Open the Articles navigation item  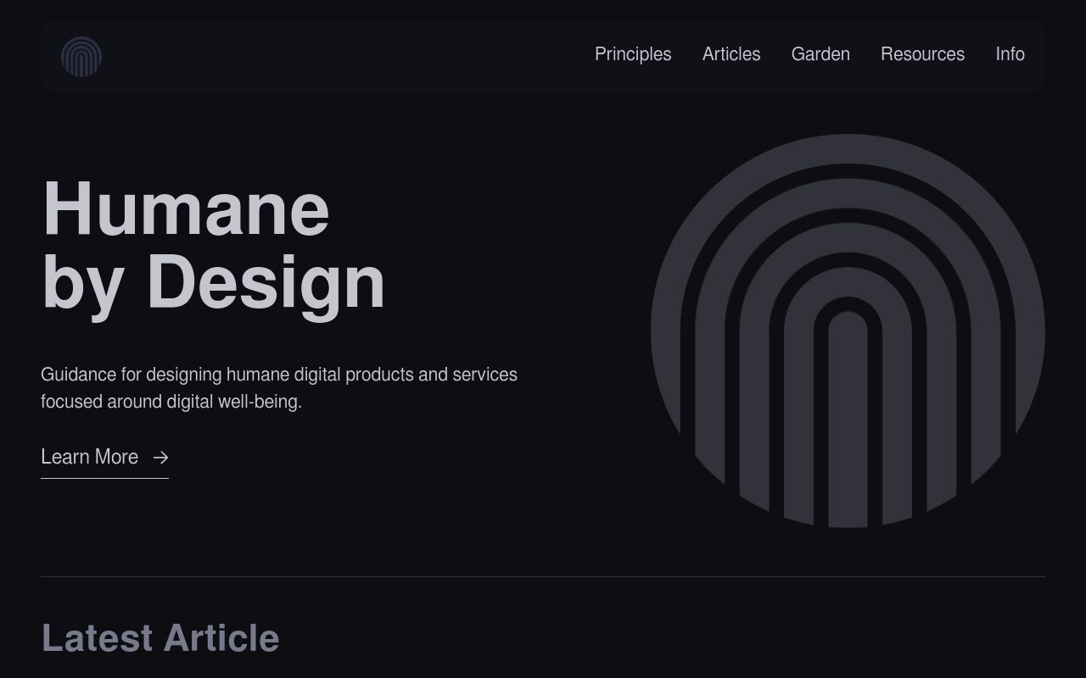point(731,54)
